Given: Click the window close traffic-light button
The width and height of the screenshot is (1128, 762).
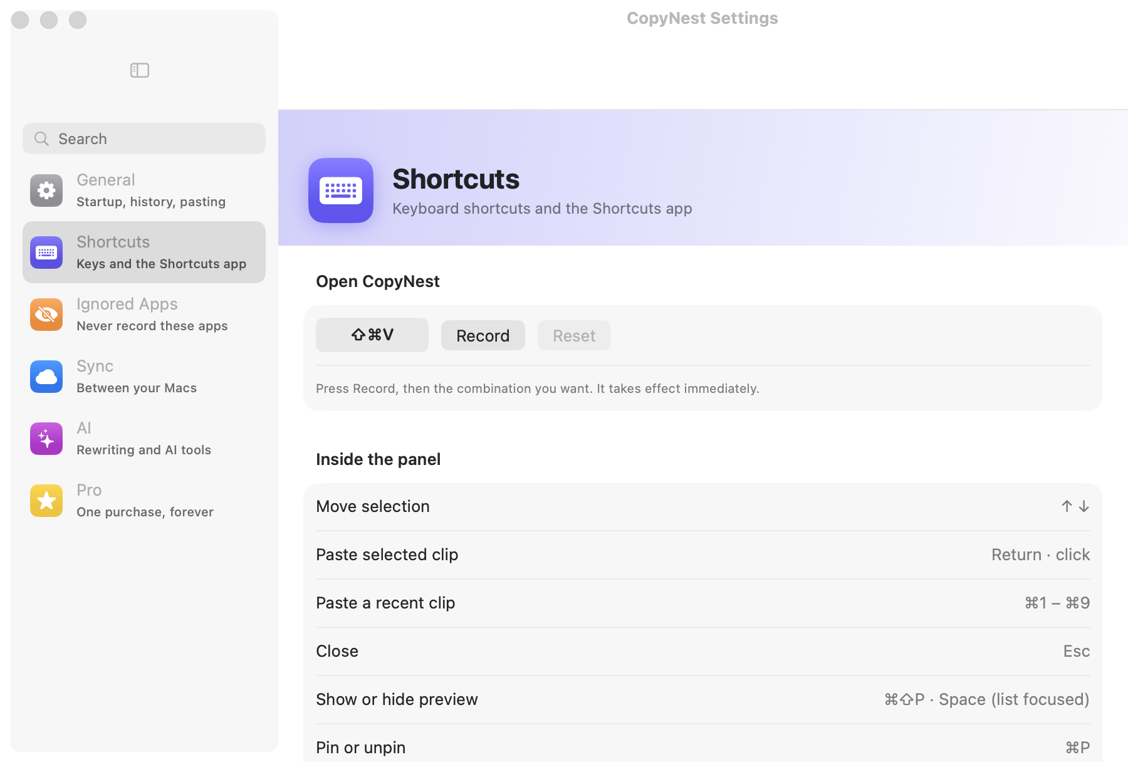Looking at the screenshot, I should coord(20,20).
